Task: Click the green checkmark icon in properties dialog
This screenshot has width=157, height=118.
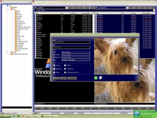Action: tap(96, 78)
